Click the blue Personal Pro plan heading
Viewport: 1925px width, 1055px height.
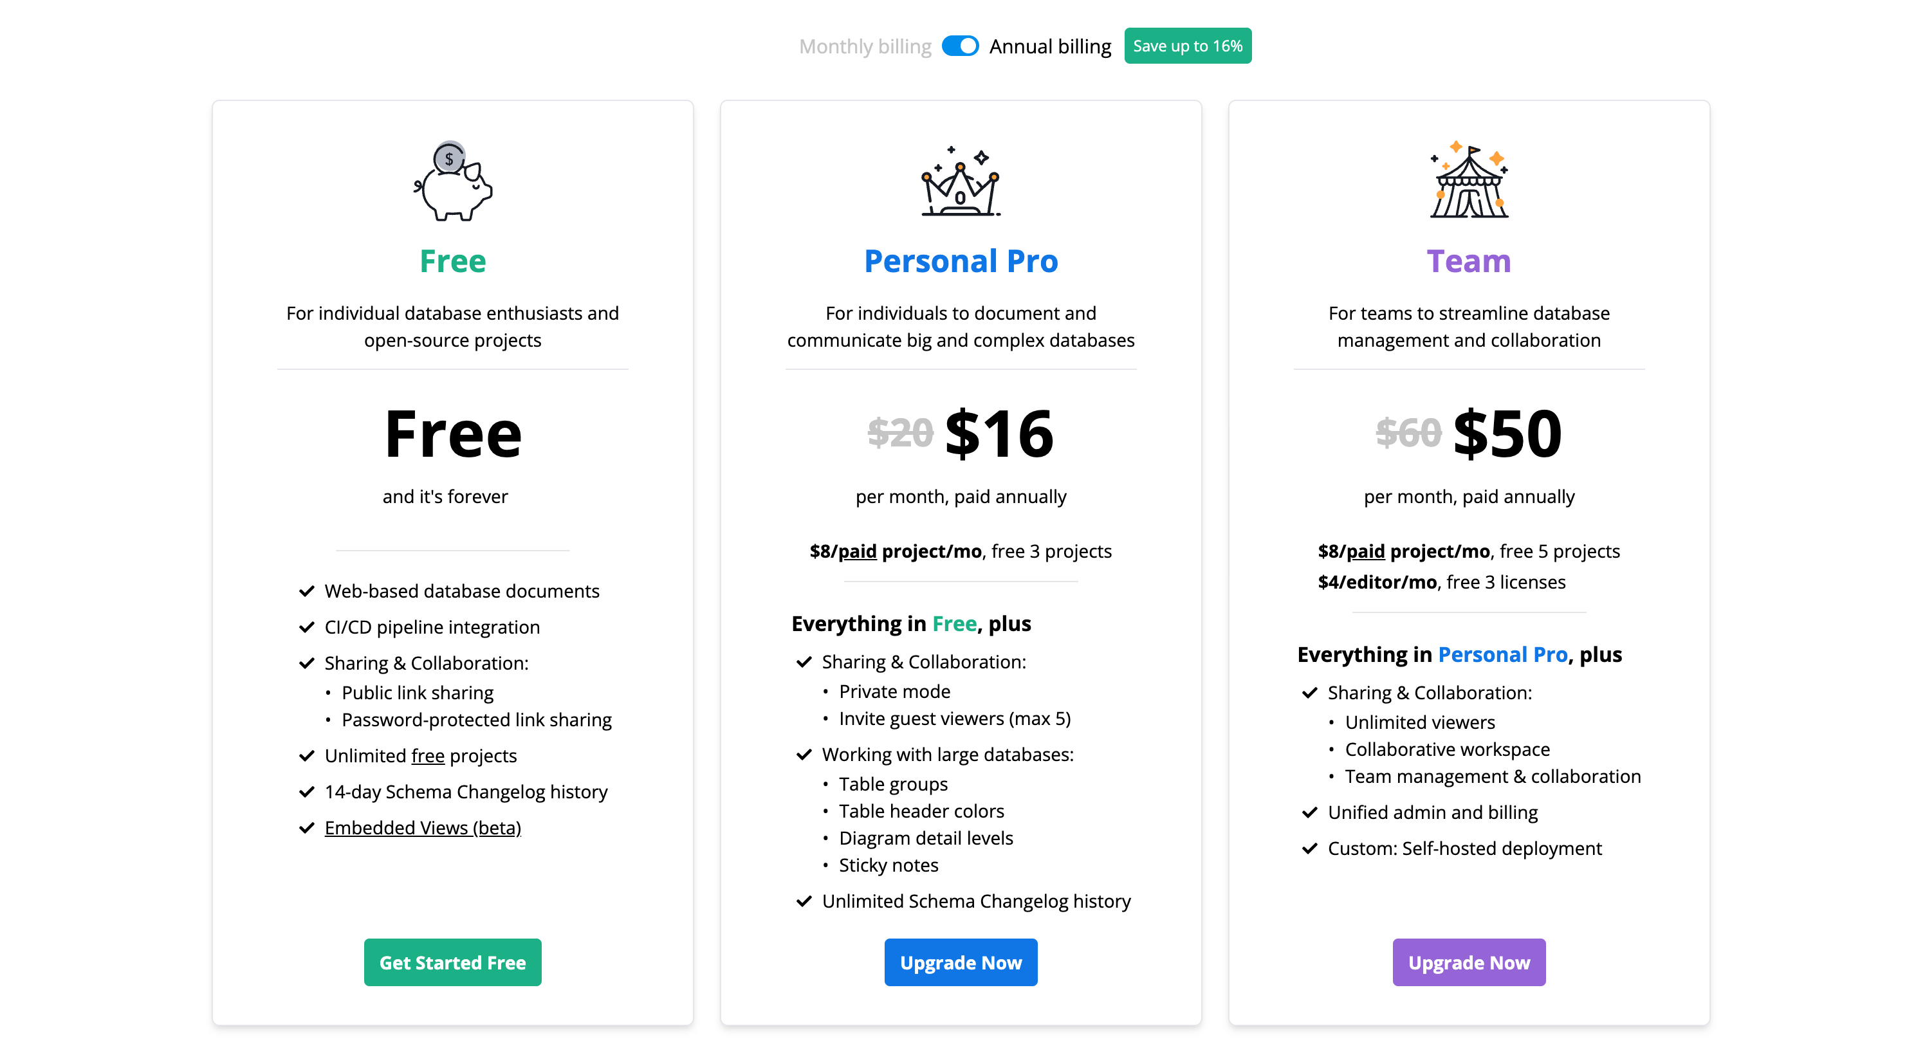[961, 262]
